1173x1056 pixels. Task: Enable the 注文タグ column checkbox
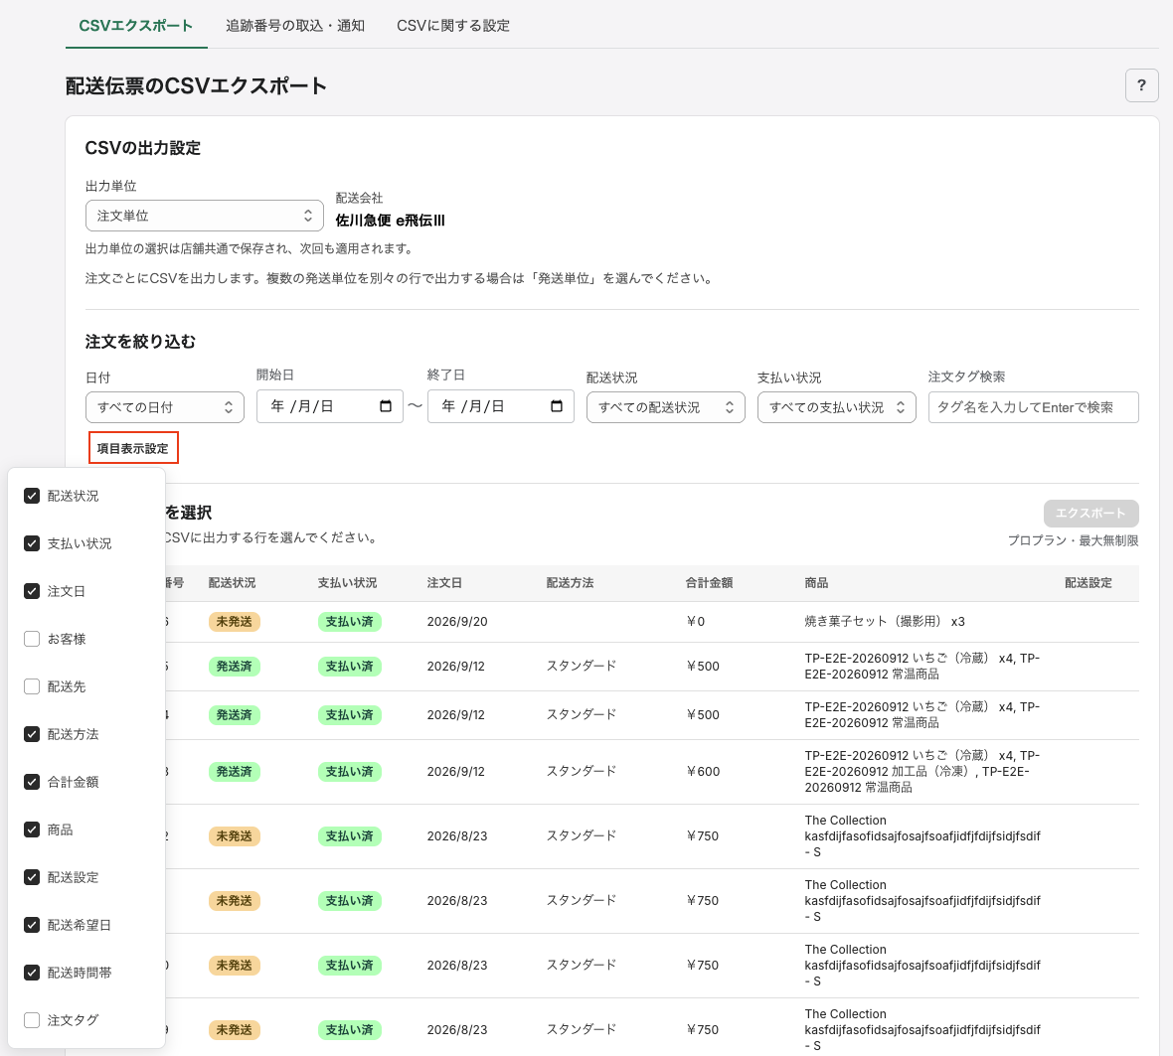(x=32, y=1020)
